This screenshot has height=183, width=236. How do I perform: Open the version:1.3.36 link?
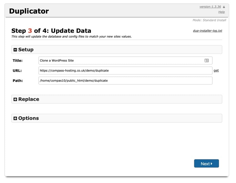[x=210, y=7]
